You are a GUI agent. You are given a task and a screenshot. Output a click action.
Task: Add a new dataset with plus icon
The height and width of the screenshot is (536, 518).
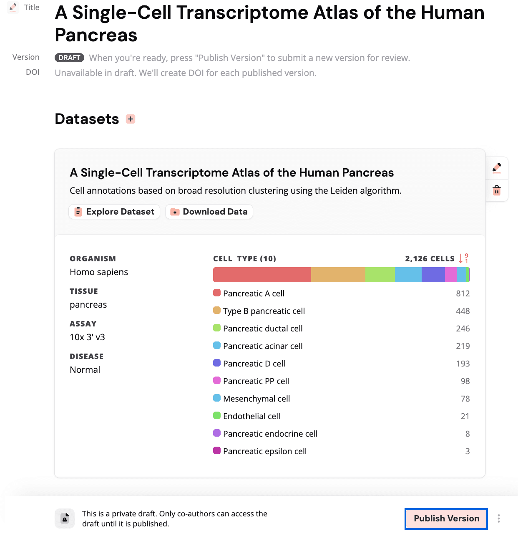pyautogui.click(x=131, y=119)
